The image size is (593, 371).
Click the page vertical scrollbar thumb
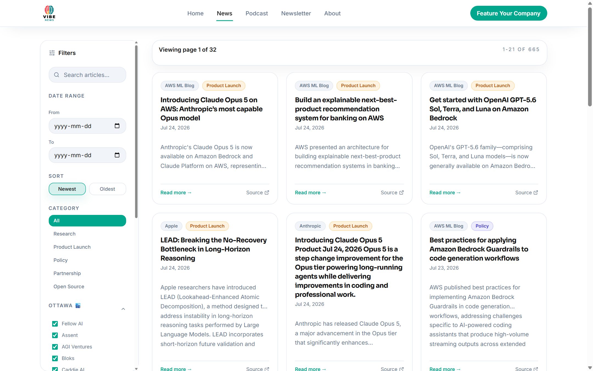click(590, 56)
